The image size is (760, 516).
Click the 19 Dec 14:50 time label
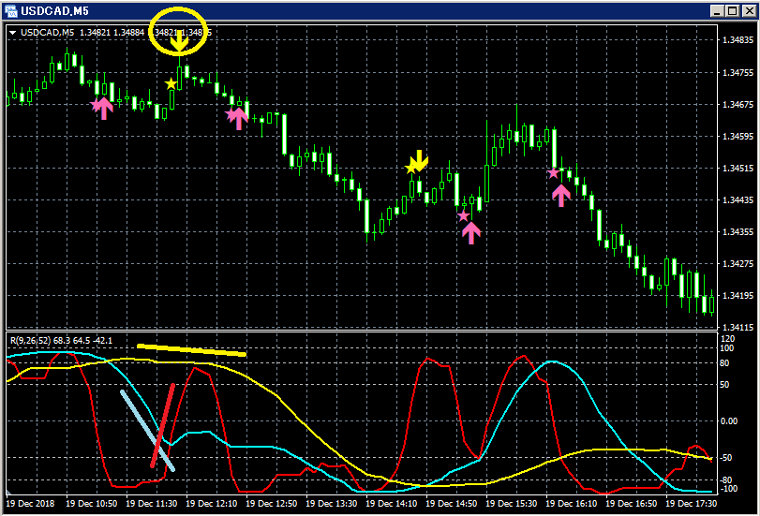[452, 504]
